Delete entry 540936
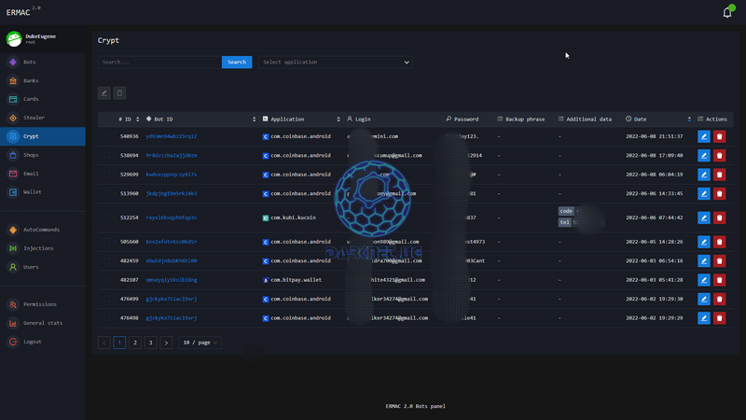Image resolution: width=746 pixels, height=420 pixels. tap(719, 136)
